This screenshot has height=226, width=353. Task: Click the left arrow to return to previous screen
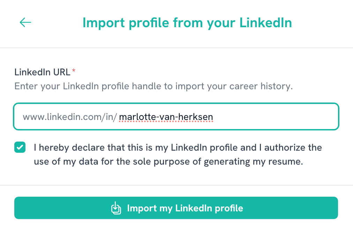tap(25, 22)
